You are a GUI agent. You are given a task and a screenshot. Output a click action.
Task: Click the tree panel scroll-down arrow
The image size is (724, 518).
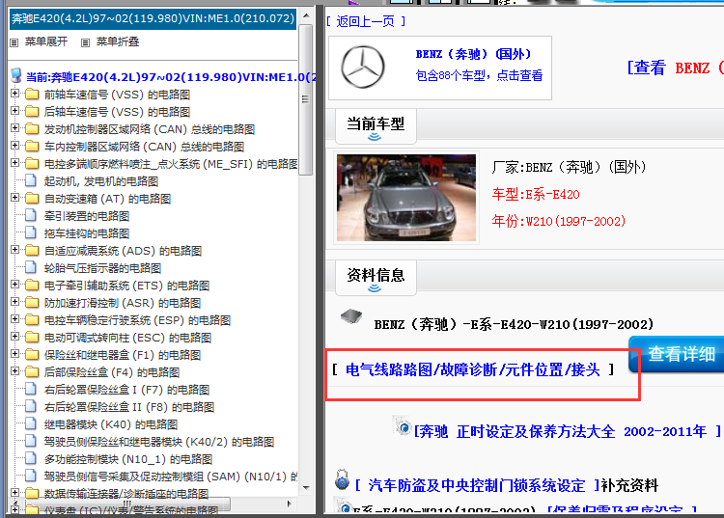click(306, 487)
